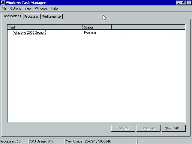This screenshot has height=144, width=192.
Task: Switch to the Performance tab
Action: (x=52, y=16)
